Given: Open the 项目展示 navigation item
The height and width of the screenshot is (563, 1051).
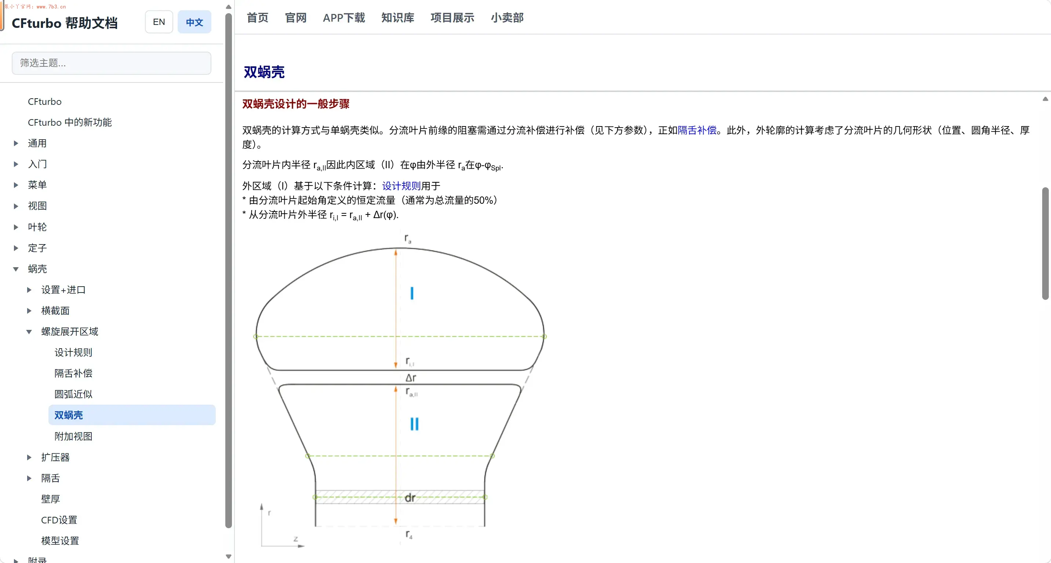Looking at the screenshot, I should tap(452, 18).
